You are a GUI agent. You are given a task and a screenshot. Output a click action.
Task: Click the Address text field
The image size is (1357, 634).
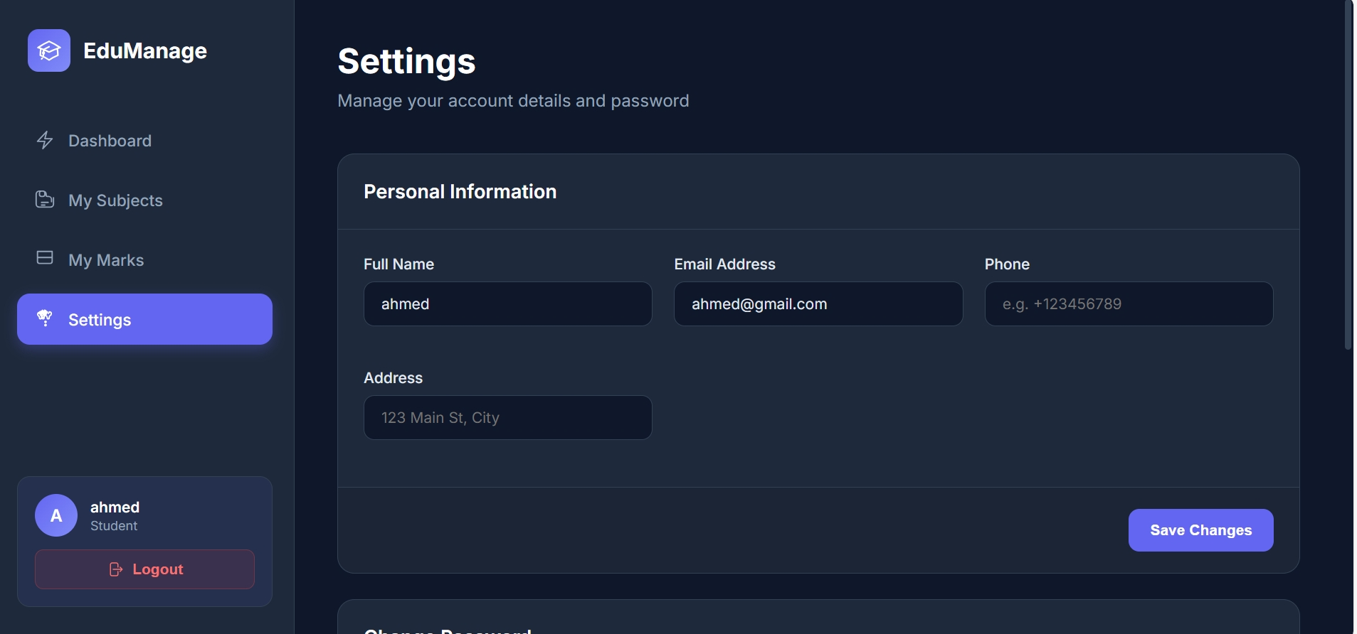(x=507, y=418)
